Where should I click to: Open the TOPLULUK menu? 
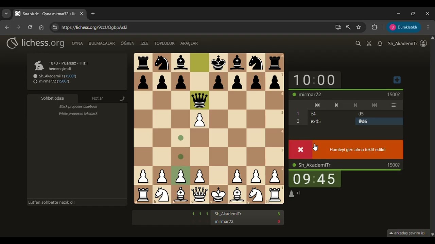click(164, 43)
